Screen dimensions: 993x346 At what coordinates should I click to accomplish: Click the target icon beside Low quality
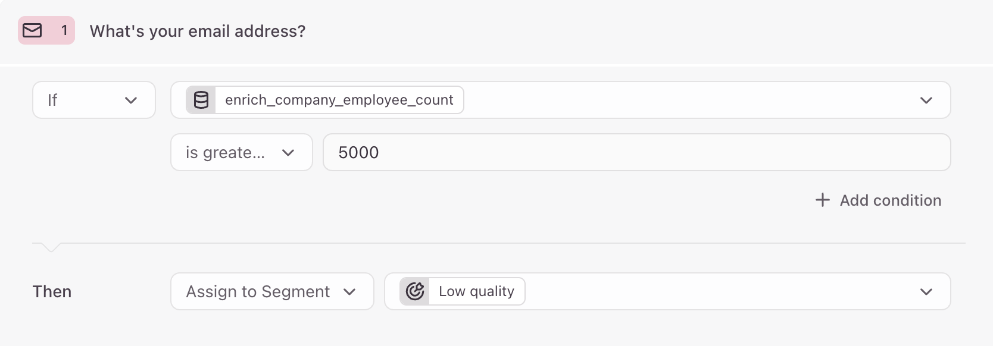[415, 291]
